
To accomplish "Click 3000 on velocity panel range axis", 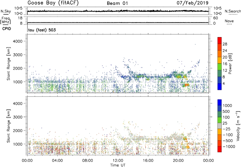I will 18,117.
